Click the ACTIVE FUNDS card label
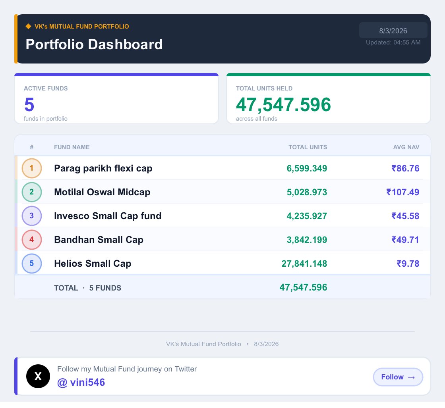445x408 pixels. point(46,89)
